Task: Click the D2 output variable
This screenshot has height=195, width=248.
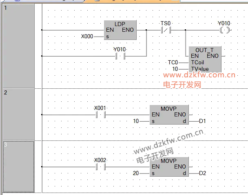Action: coord(204,173)
